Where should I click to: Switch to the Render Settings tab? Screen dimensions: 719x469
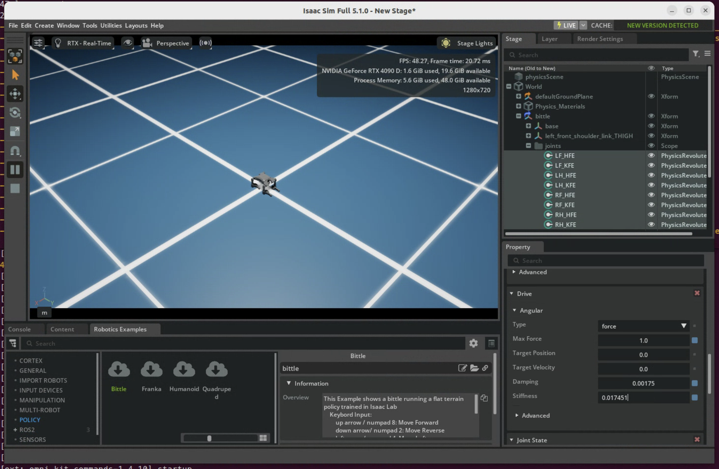pyautogui.click(x=600, y=39)
